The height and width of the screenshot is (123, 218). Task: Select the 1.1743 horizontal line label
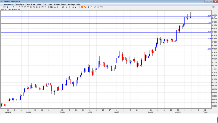pos(209,32)
